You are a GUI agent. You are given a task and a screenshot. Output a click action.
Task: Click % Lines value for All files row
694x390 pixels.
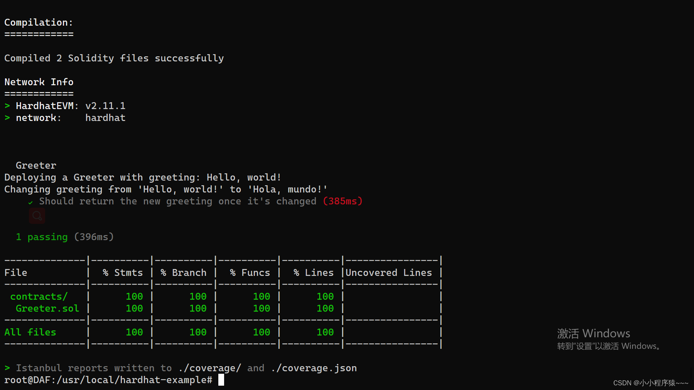point(325,332)
